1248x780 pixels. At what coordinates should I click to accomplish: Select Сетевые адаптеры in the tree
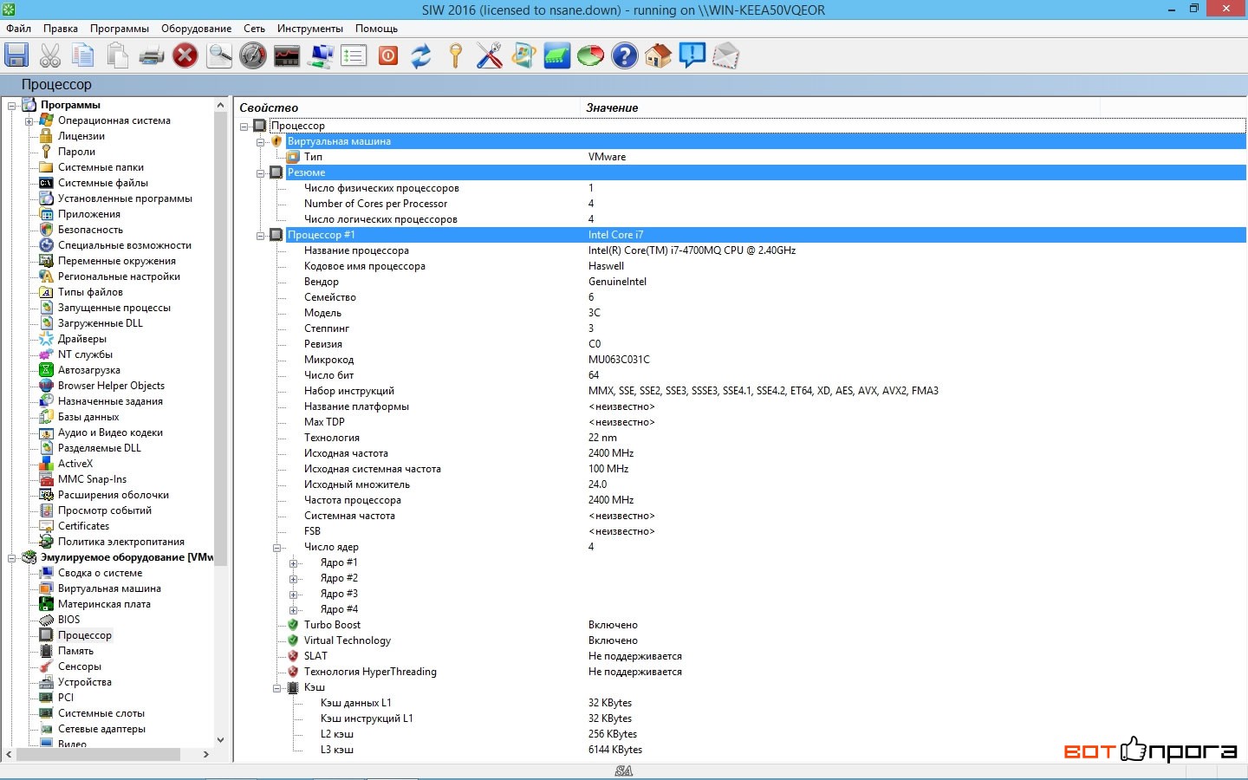point(101,729)
